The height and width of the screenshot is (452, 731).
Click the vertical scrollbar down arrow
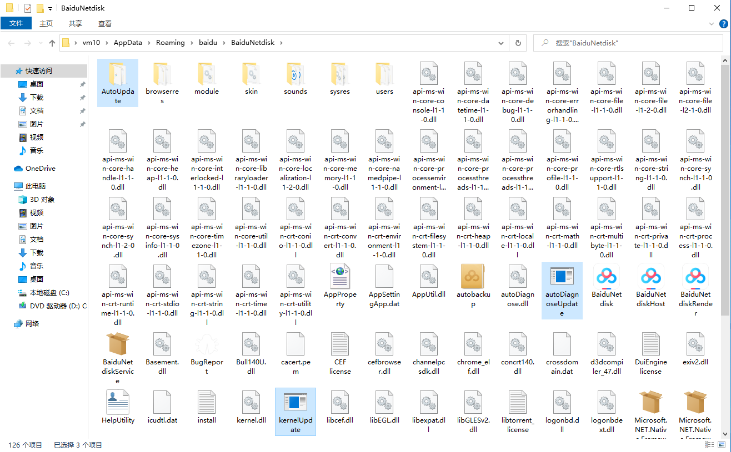click(x=726, y=434)
